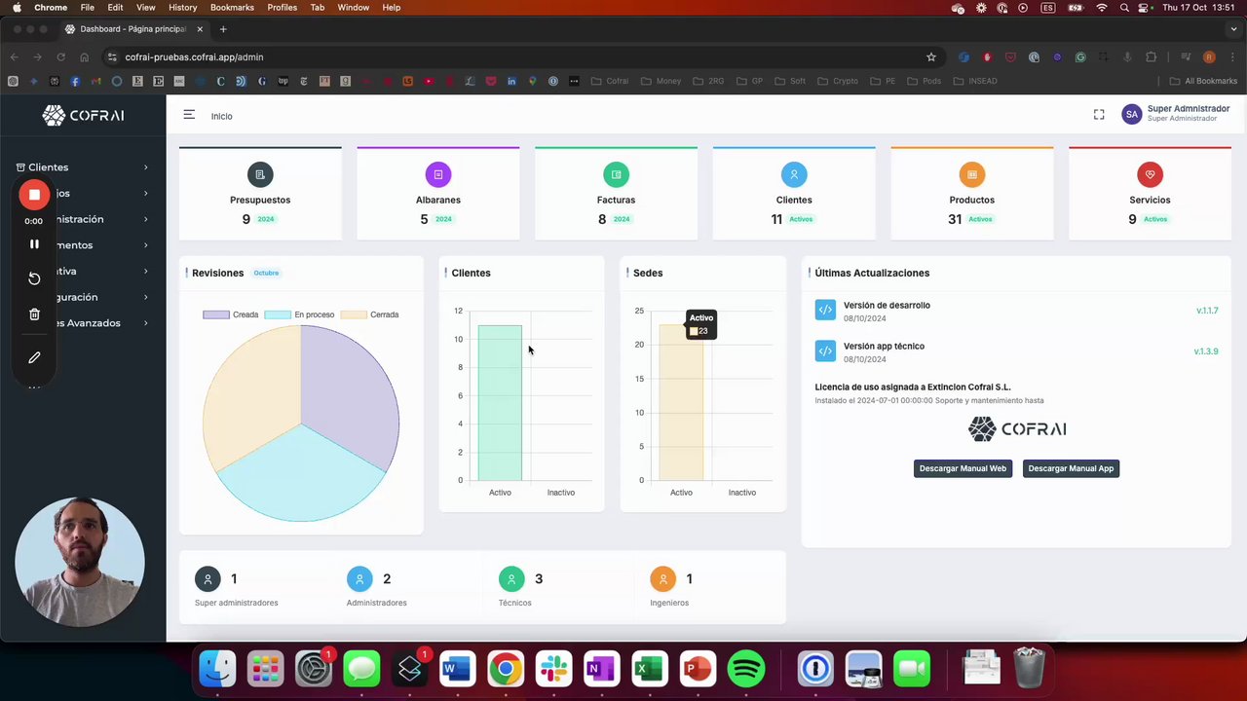Open Slack from the Dock

click(x=553, y=669)
